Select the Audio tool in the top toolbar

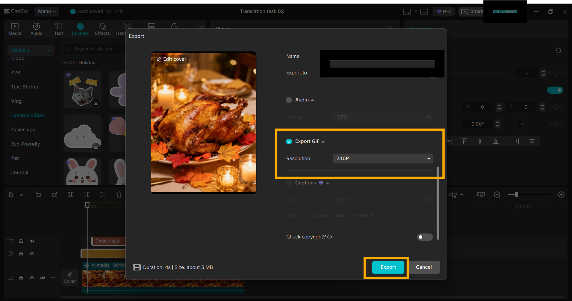point(36,29)
